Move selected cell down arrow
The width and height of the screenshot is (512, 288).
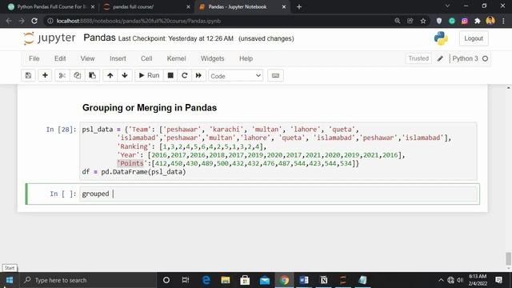pyautogui.click(x=125, y=75)
